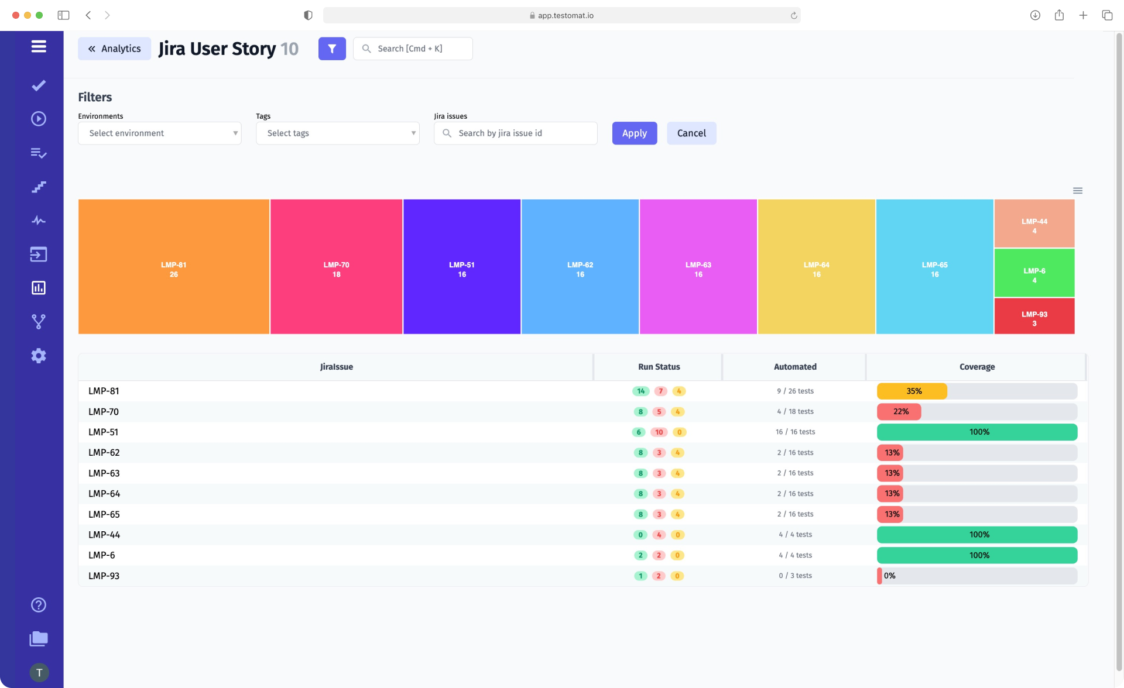Toggle the filter funnel icon

click(333, 48)
